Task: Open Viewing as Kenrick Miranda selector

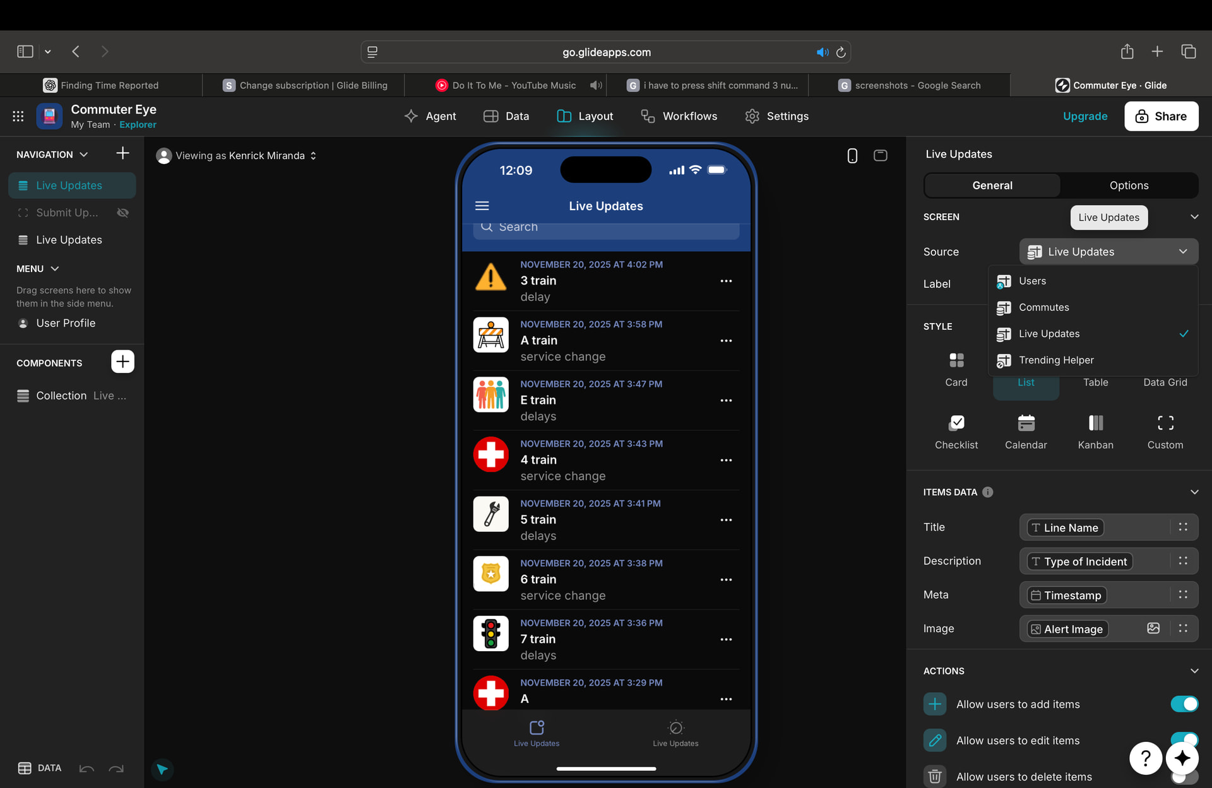Action: point(240,156)
